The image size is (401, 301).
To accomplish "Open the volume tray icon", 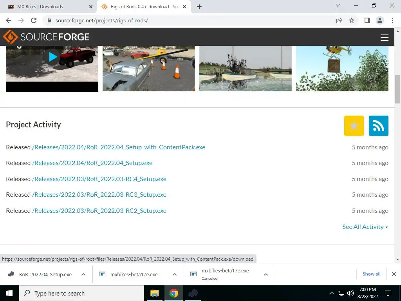I will [x=350, y=293].
